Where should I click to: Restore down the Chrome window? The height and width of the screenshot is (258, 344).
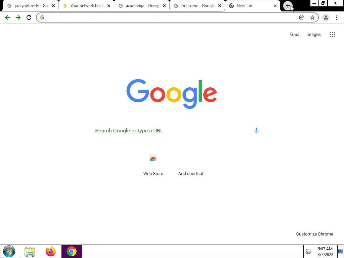pos(323,3)
